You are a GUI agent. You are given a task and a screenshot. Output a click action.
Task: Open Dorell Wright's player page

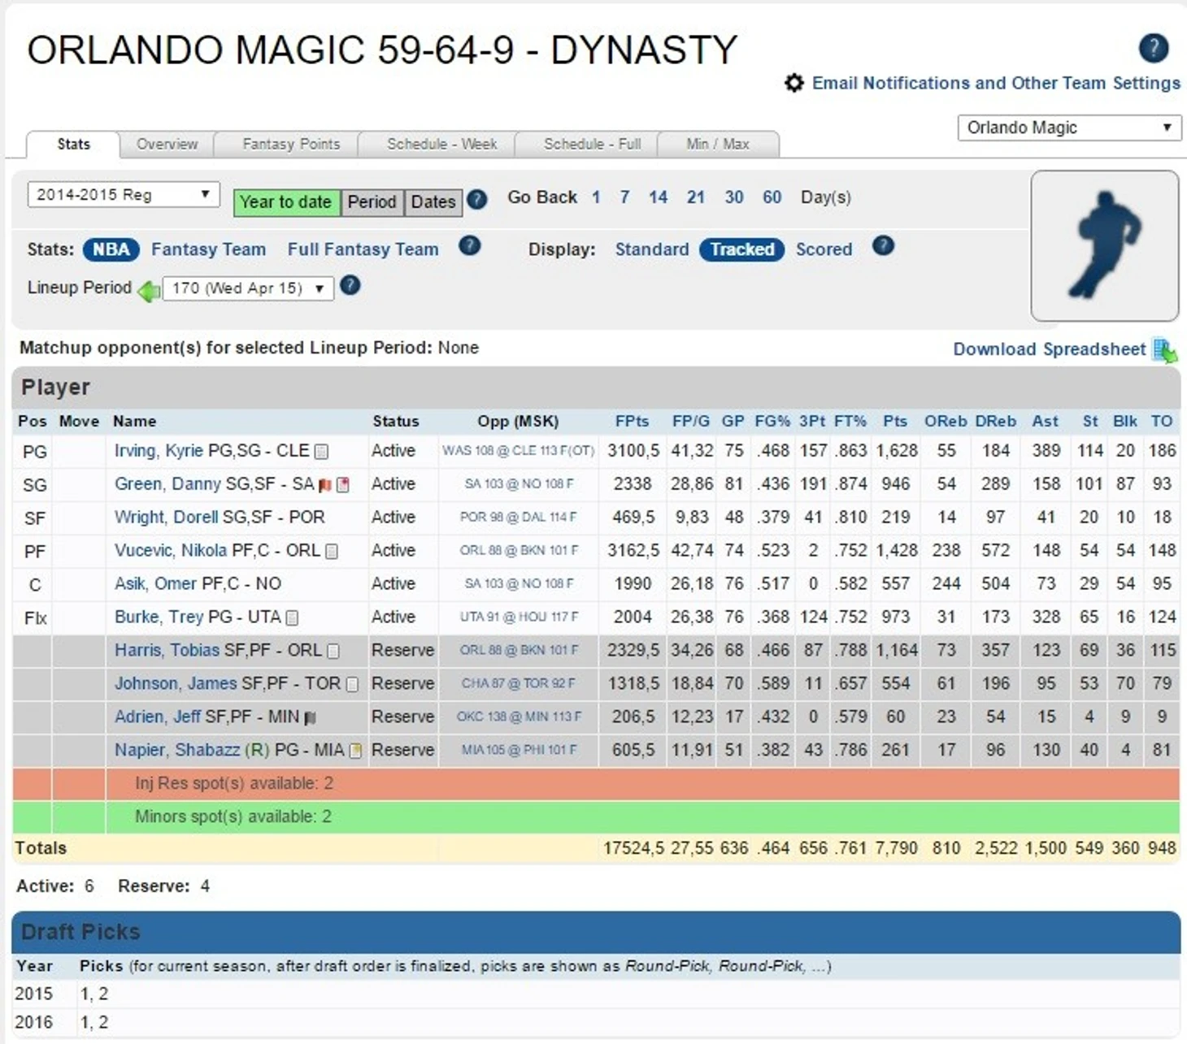pyautogui.click(x=167, y=518)
